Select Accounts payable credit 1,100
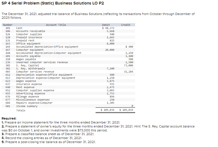 pyautogui.click(x=129, y=56)
